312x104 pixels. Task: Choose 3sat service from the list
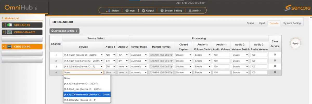(87, 84)
